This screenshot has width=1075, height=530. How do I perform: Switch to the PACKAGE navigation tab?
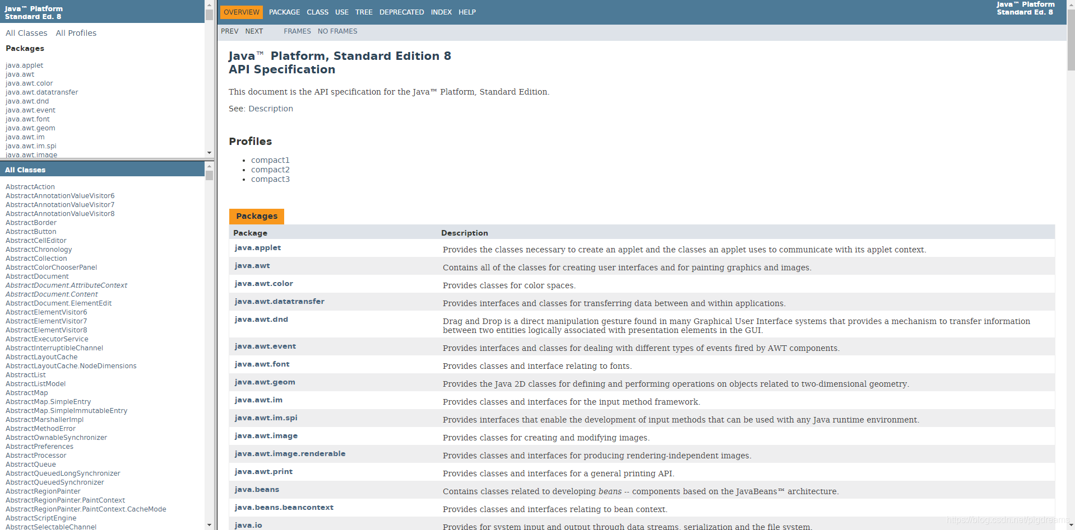pos(284,12)
